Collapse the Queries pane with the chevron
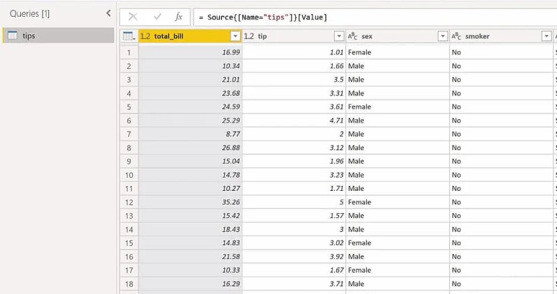The width and height of the screenshot is (557, 294). coord(109,13)
